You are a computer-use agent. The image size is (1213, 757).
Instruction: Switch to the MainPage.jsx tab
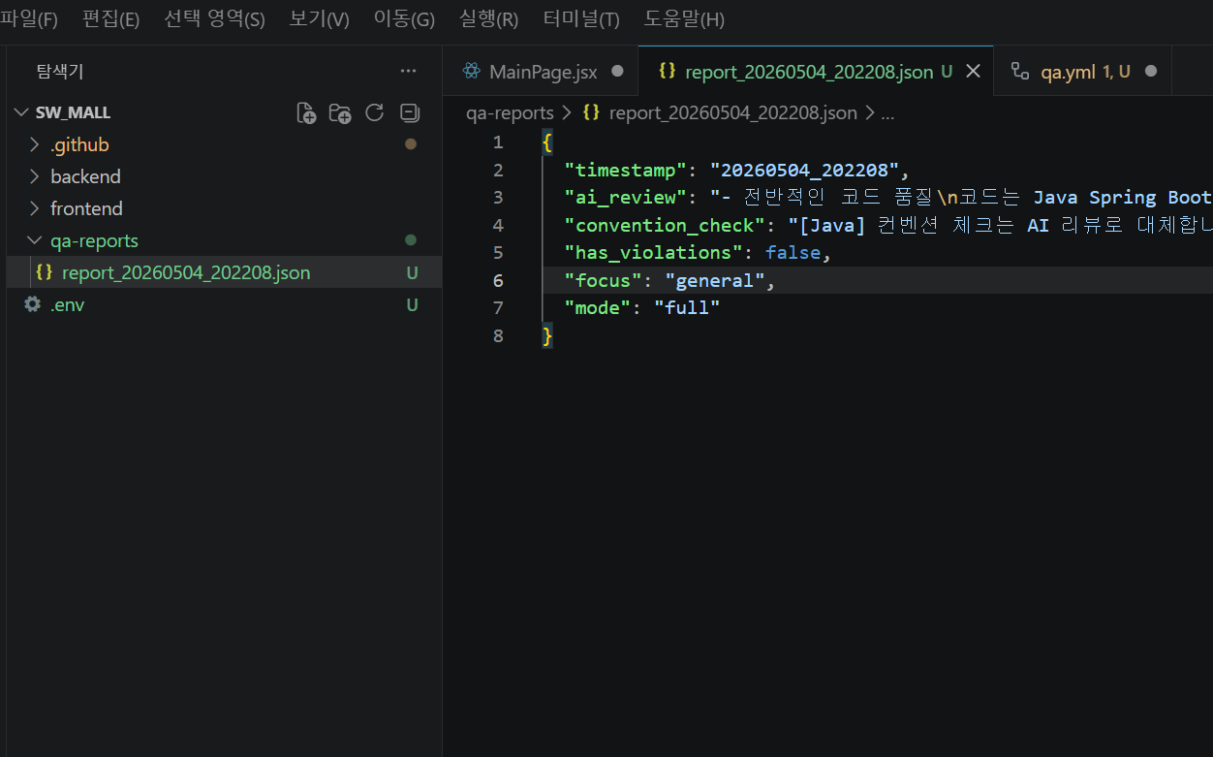541,71
